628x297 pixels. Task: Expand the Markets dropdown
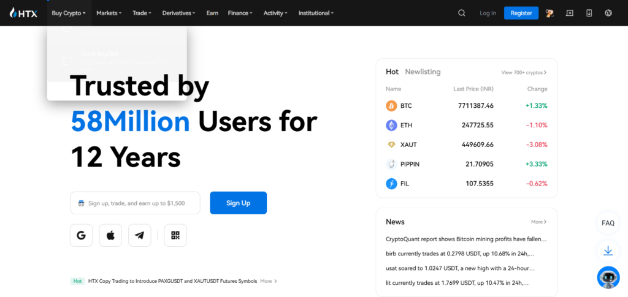[x=109, y=13]
